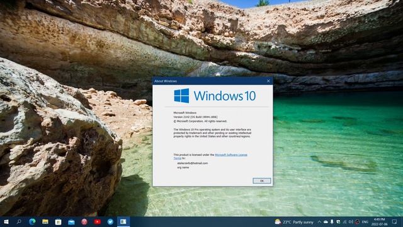Click the USB safely remove tray icon
Image resolution: width=403 pixels, height=227 pixels.
pyautogui.click(x=332, y=222)
